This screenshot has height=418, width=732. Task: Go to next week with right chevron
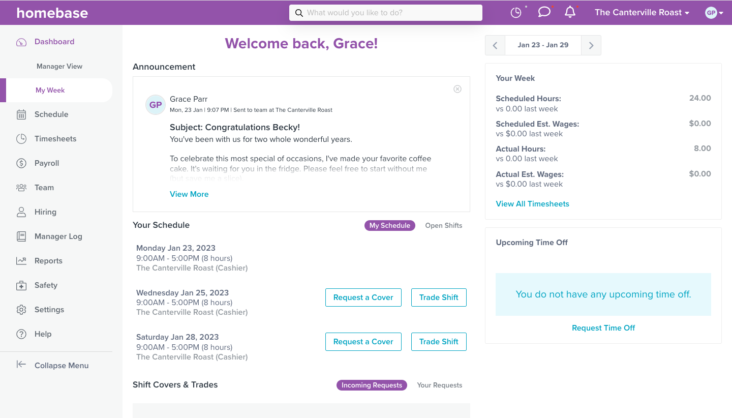click(591, 45)
